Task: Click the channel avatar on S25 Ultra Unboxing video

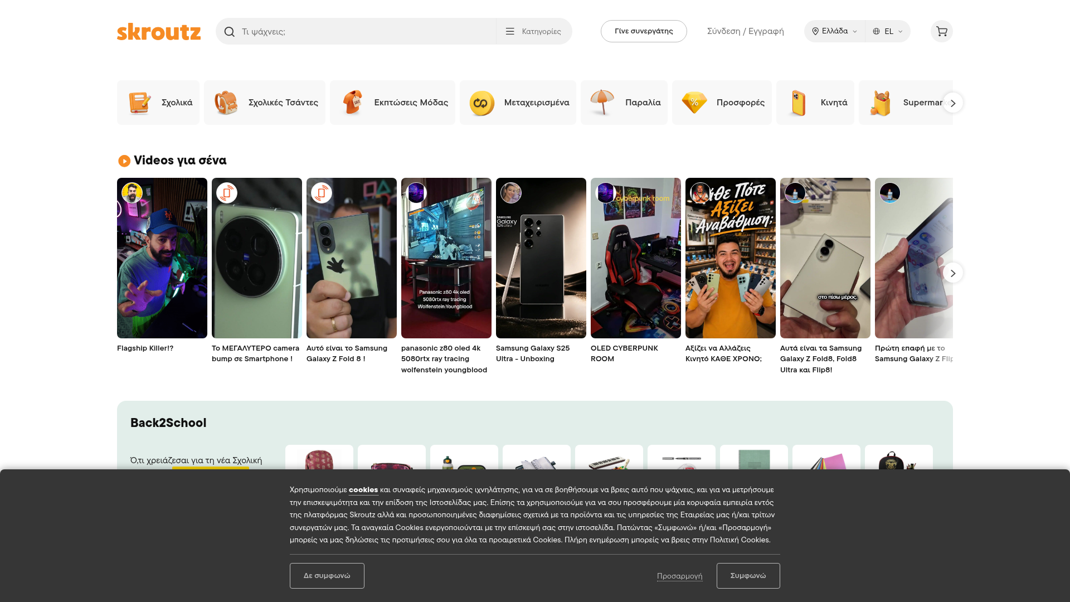Action: coord(511,193)
